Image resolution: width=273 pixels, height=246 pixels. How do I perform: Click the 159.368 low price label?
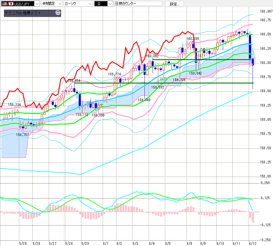point(144,100)
